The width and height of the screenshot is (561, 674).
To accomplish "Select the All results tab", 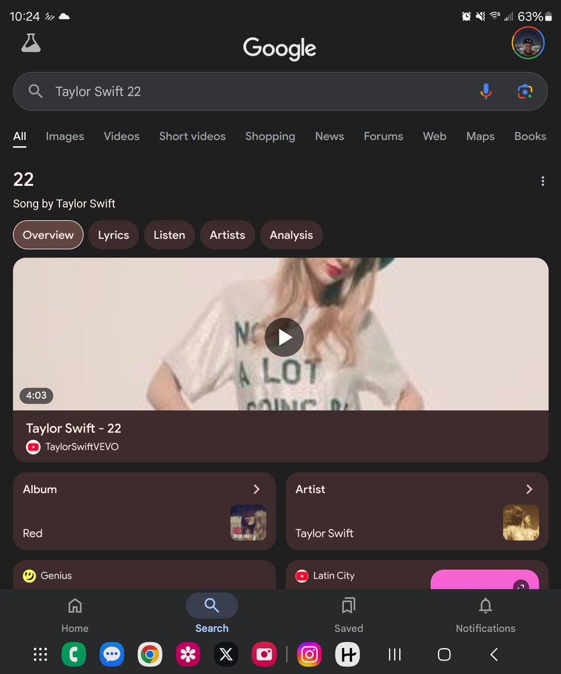I will [20, 136].
